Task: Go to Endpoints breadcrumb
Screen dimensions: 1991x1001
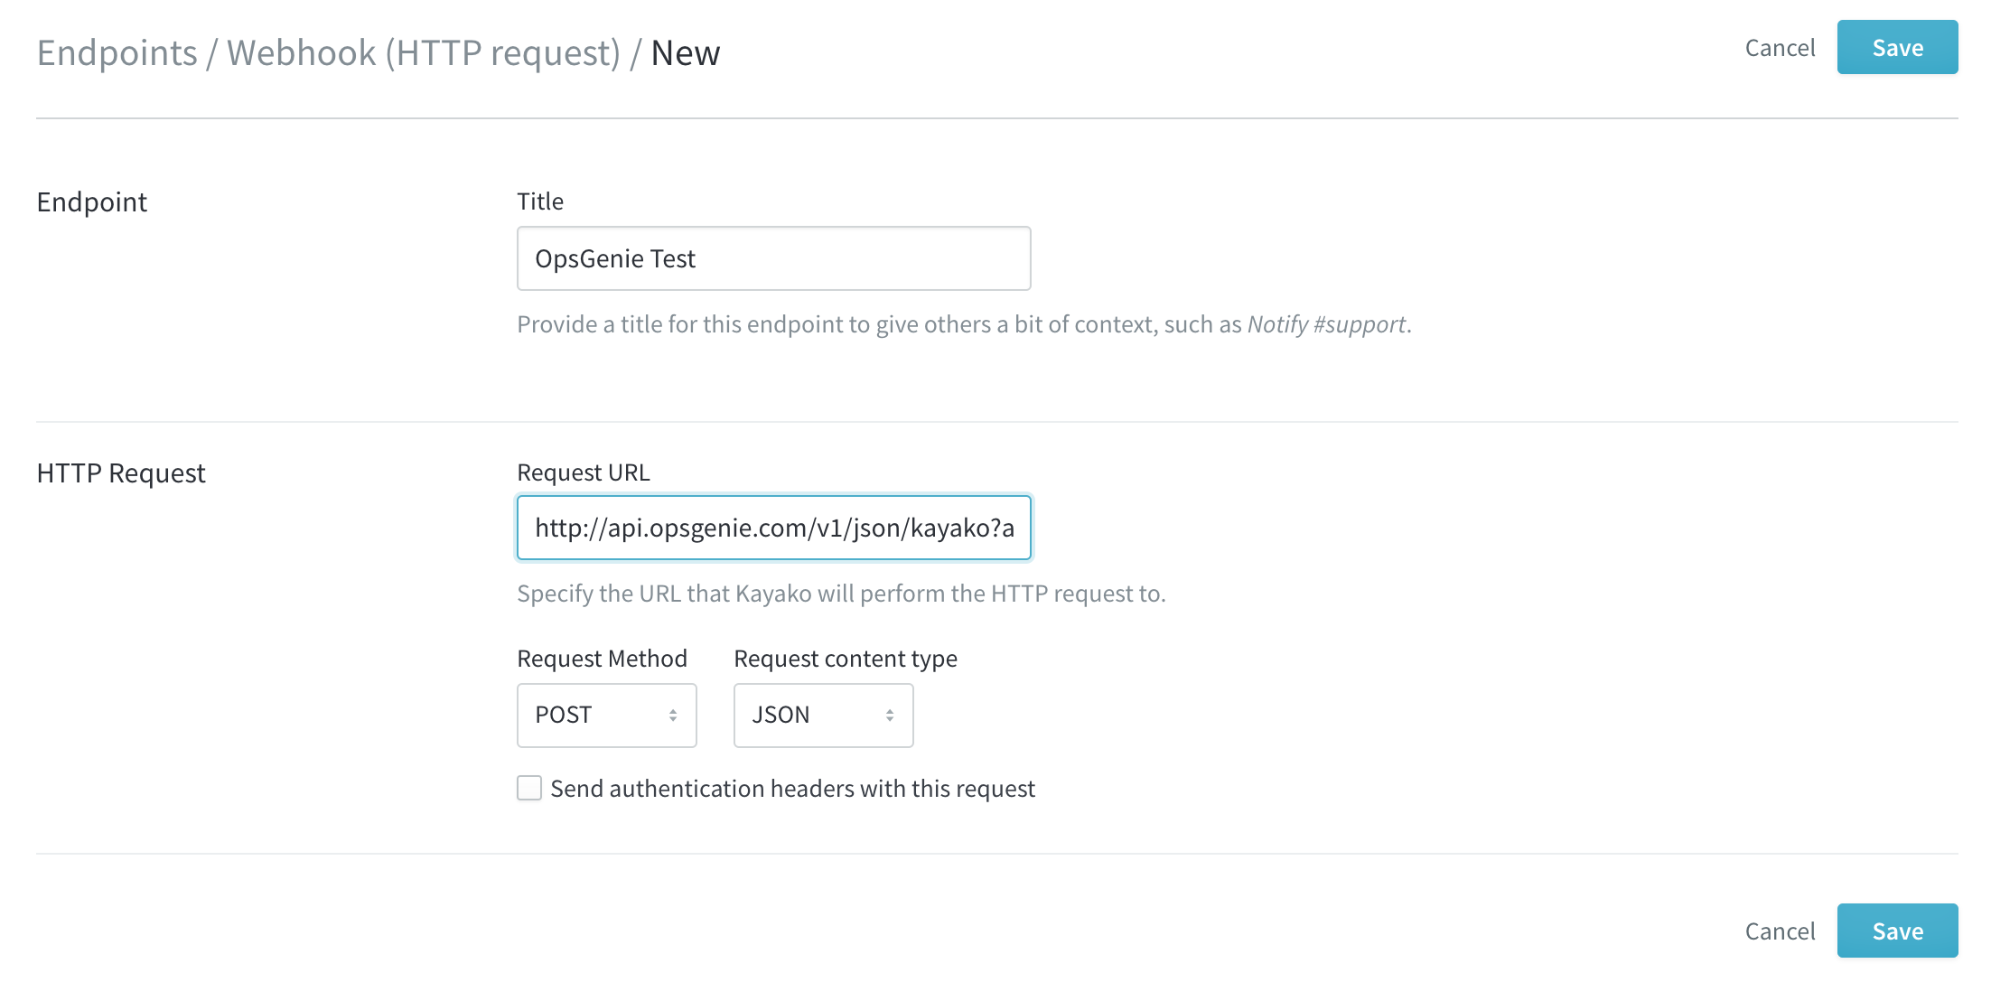Action: point(117,52)
